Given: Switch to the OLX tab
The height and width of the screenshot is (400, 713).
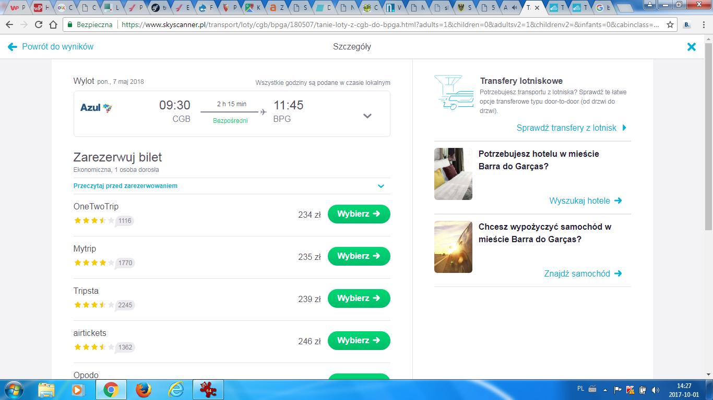Looking at the screenshot, I should [65, 8].
